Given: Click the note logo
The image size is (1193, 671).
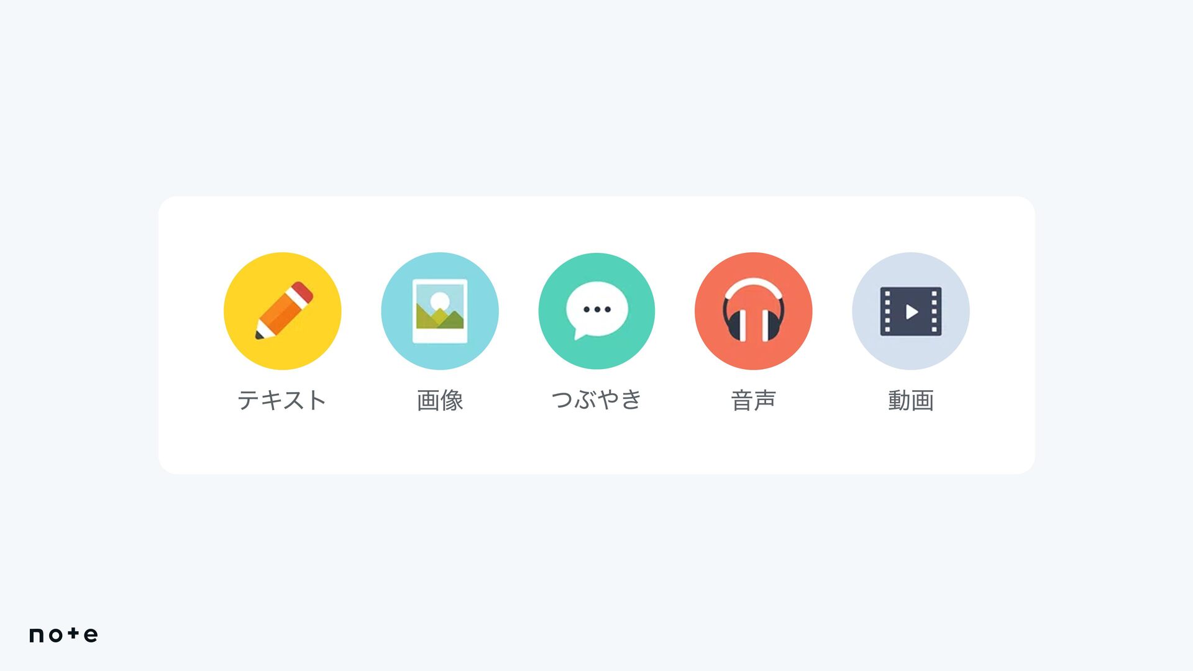Looking at the screenshot, I should 63,634.
